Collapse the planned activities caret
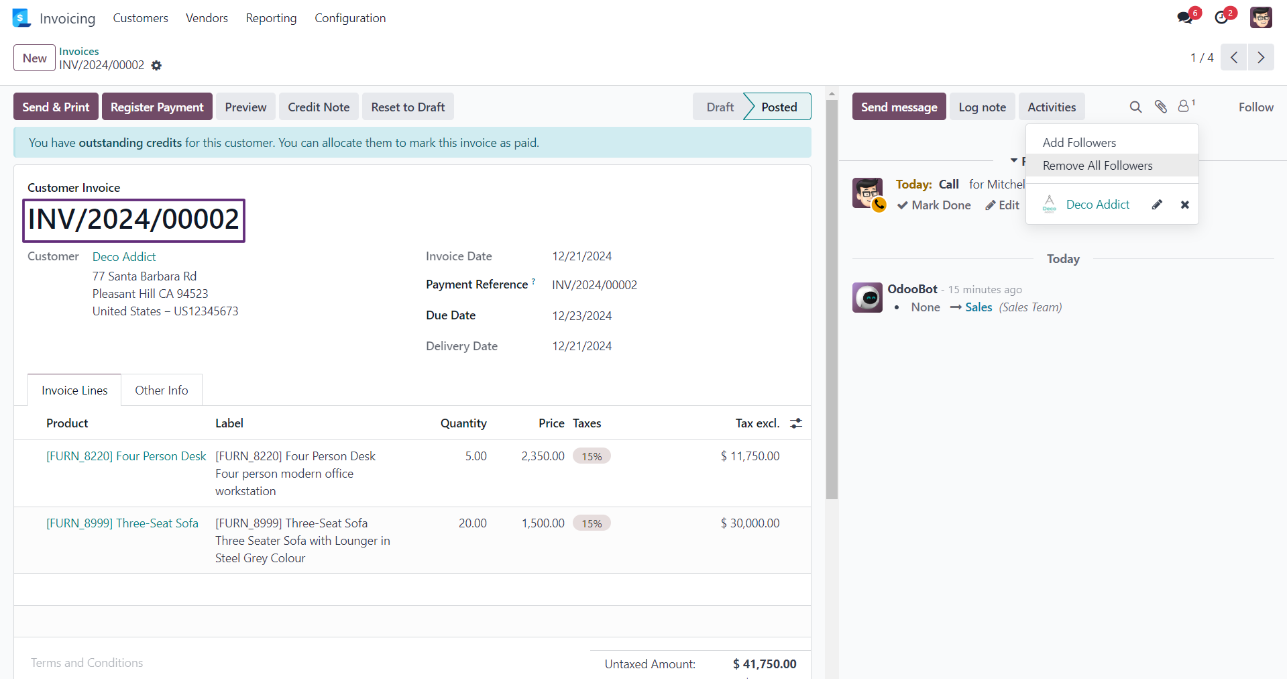Image resolution: width=1287 pixels, height=679 pixels. click(x=1014, y=161)
